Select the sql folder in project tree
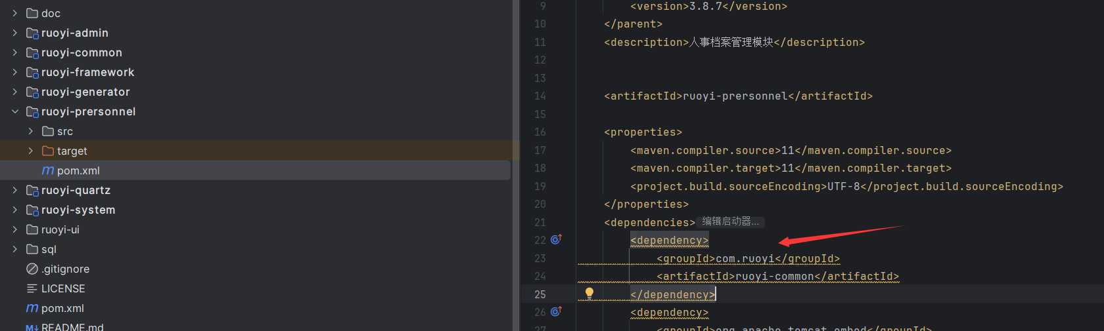 coord(49,249)
